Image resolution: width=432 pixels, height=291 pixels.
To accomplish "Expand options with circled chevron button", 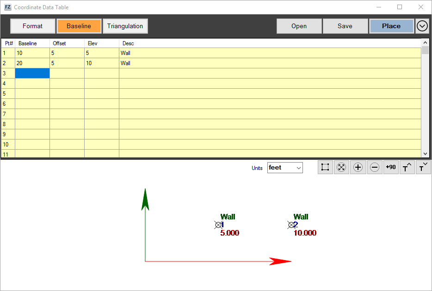I will point(422,26).
